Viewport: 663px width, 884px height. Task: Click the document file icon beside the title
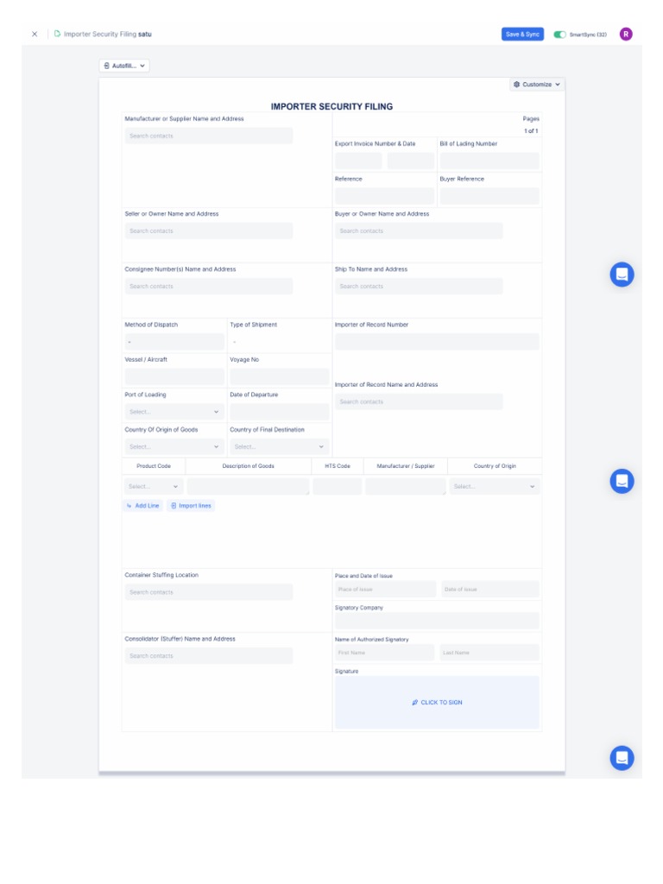point(57,34)
